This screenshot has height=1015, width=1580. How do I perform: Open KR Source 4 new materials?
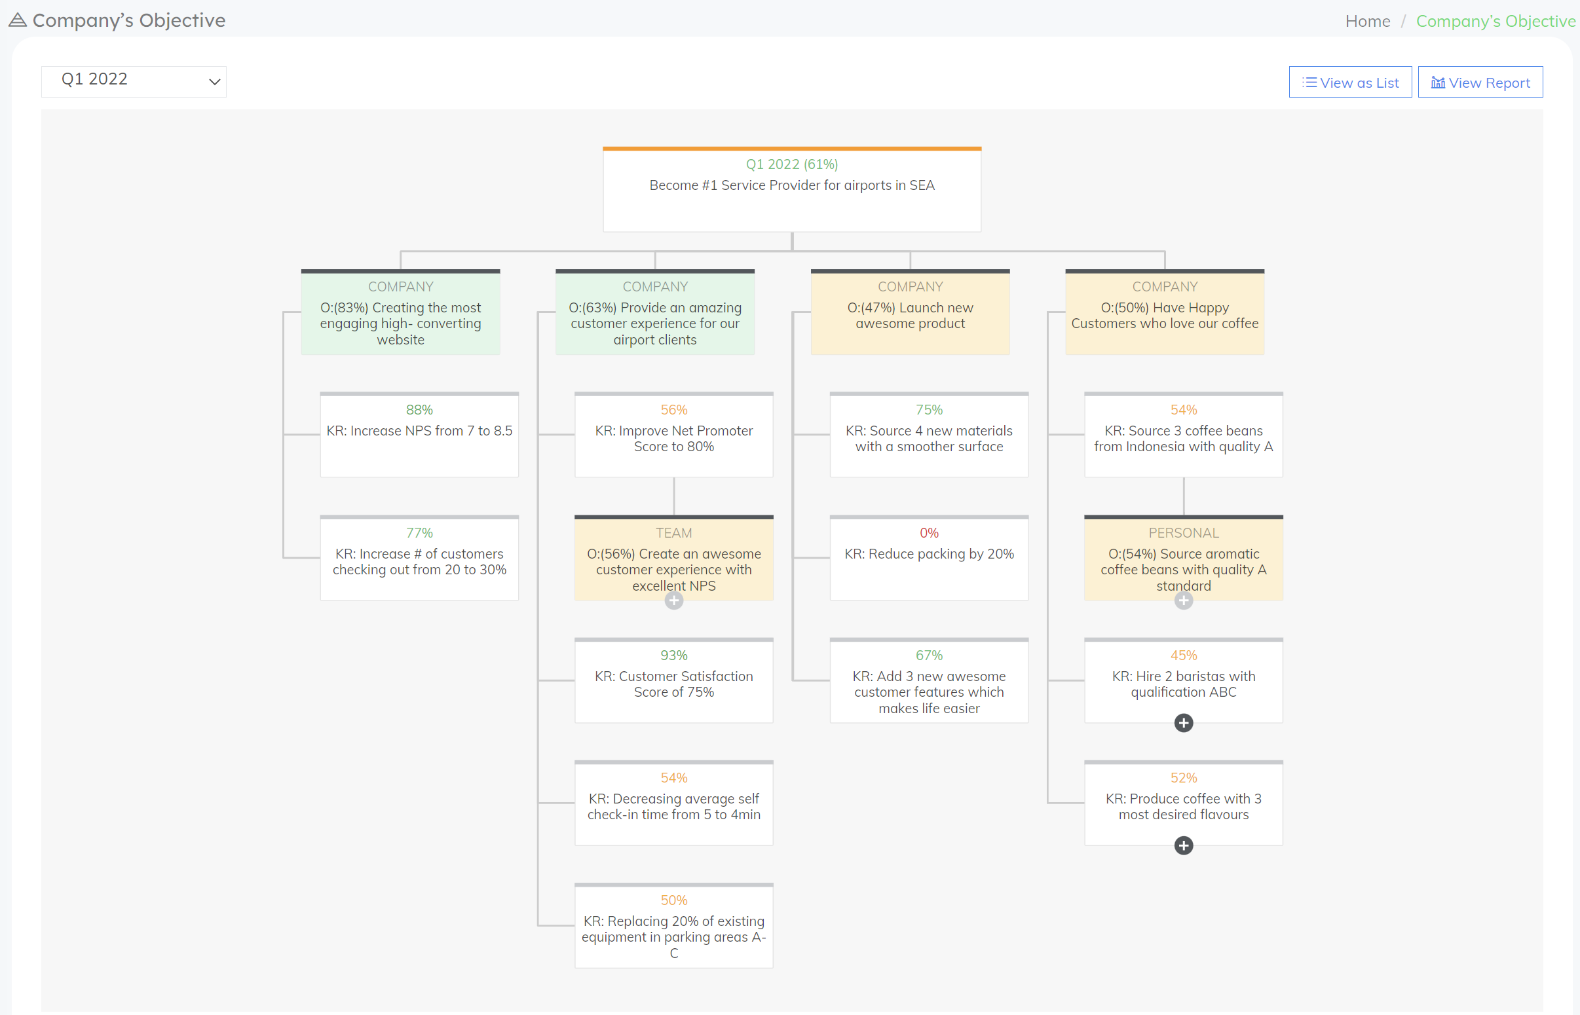pos(929,434)
